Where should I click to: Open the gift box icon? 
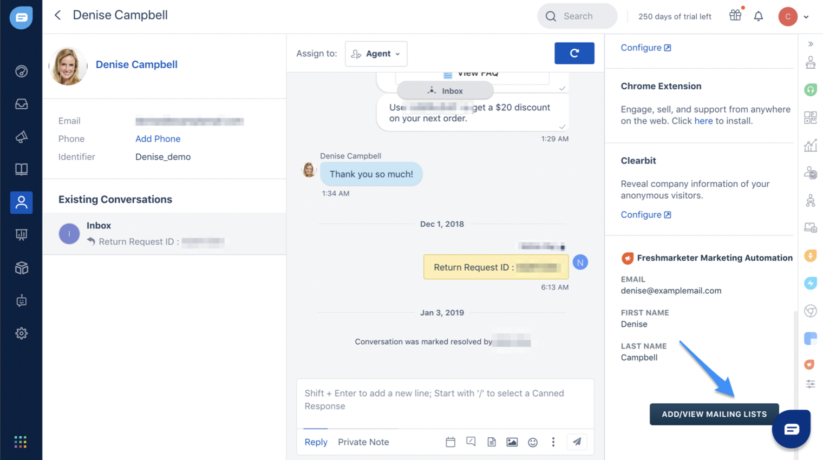(735, 16)
